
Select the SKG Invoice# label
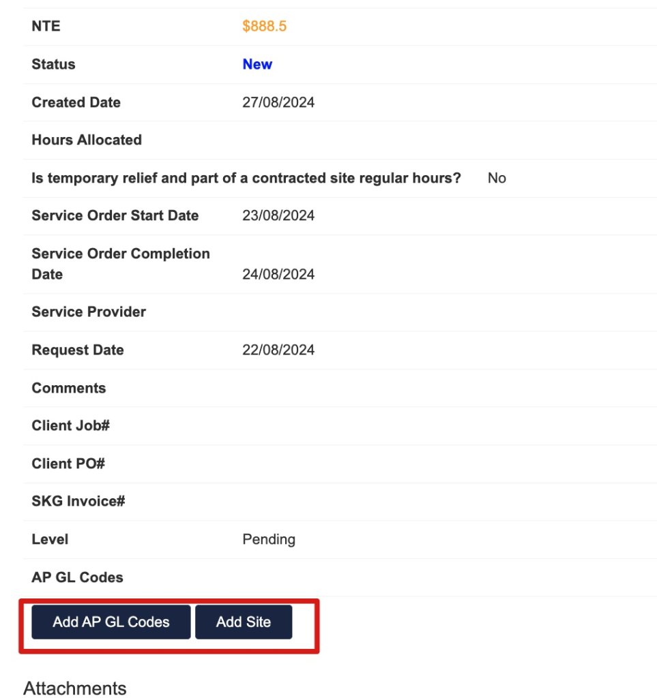click(x=78, y=501)
